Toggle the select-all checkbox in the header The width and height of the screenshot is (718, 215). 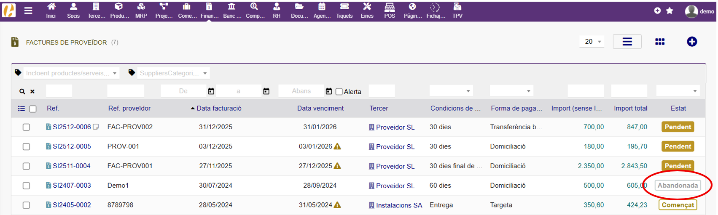click(33, 109)
